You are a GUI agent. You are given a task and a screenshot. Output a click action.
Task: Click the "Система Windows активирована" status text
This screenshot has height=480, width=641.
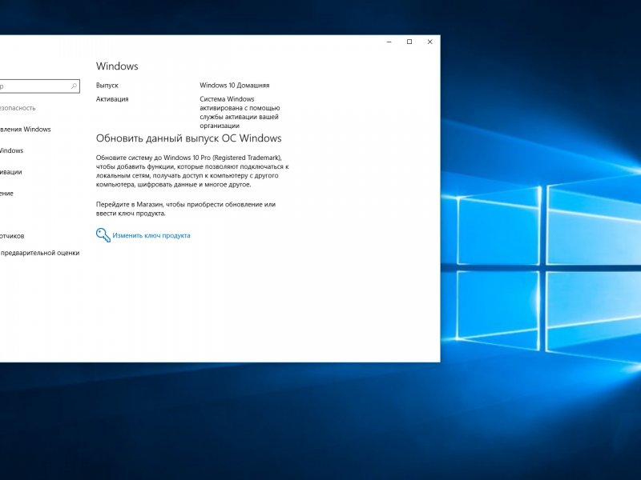(240, 112)
